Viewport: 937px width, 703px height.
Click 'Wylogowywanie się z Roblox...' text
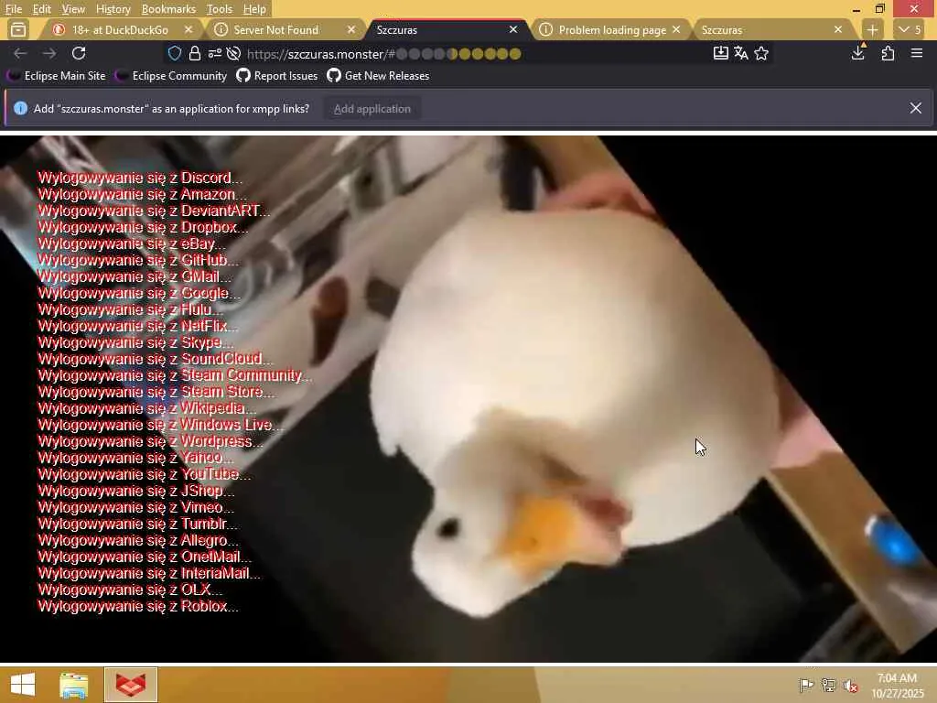click(x=138, y=606)
